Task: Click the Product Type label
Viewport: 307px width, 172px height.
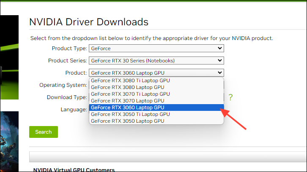Action: tap(69, 48)
